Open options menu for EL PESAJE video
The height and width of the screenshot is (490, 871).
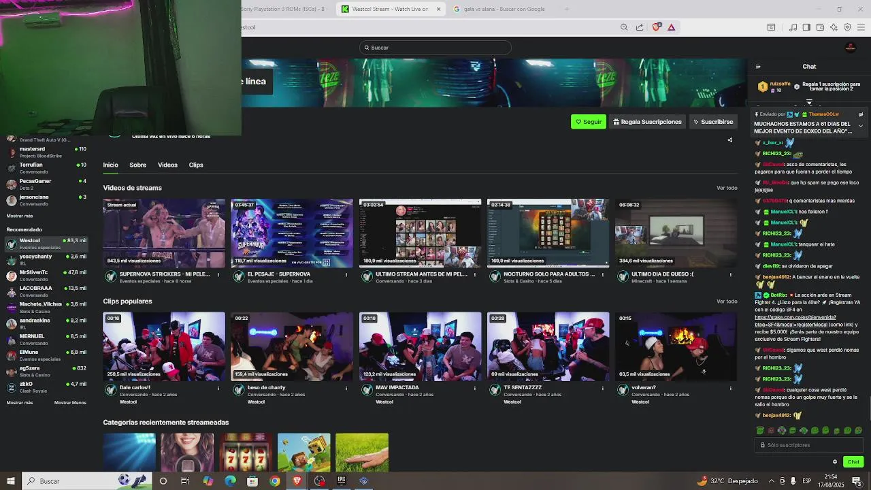[346, 274]
